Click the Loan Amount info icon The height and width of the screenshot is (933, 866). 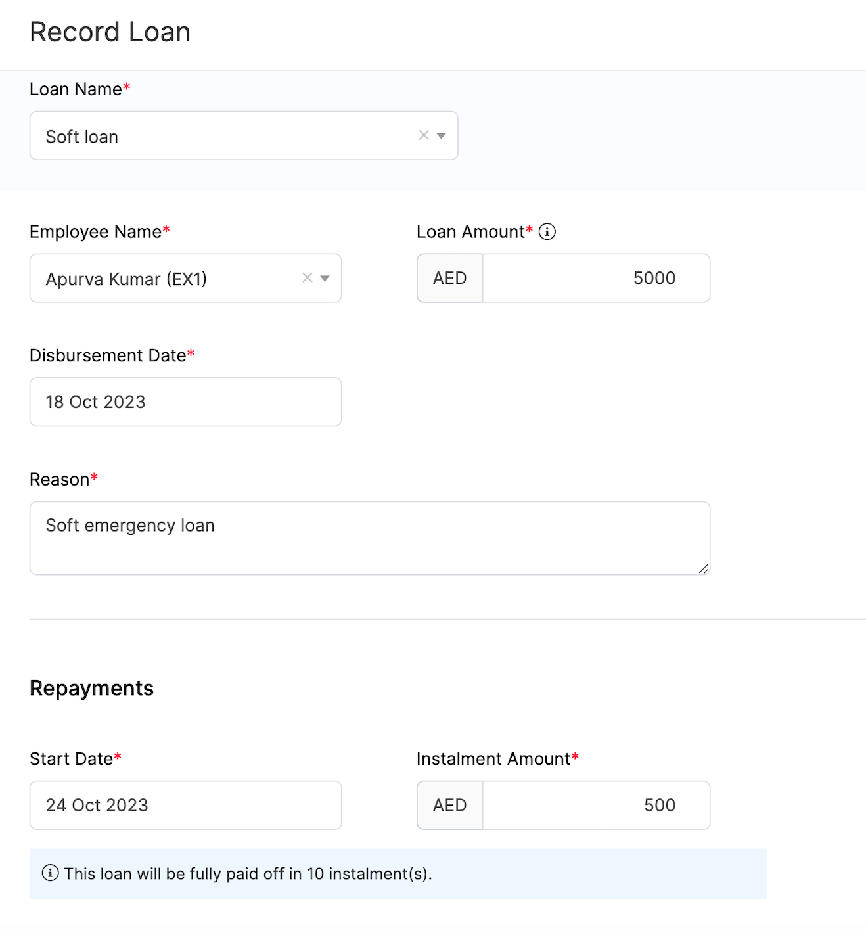coord(547,232)
